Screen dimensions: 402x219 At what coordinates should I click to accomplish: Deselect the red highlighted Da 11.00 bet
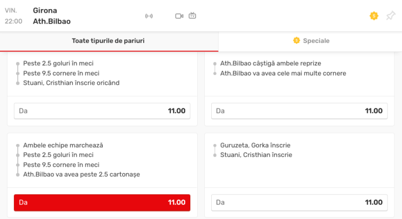pos(102,202)
